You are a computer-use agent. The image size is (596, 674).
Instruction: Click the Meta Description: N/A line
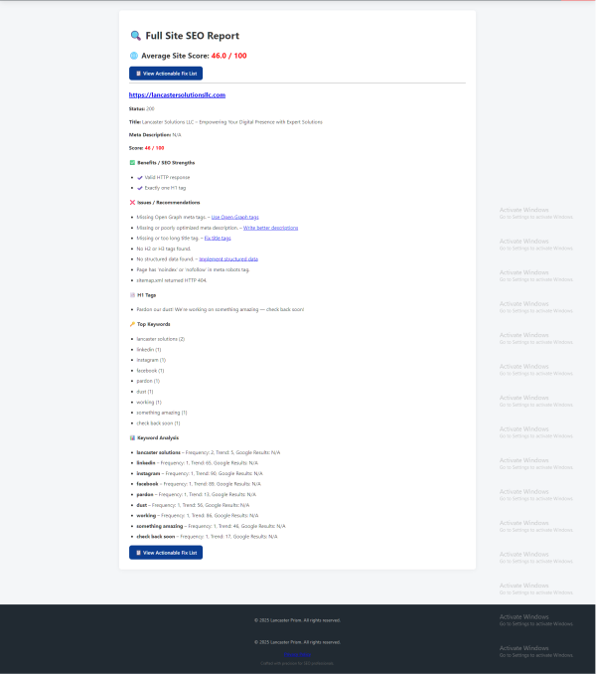[155, 135]
